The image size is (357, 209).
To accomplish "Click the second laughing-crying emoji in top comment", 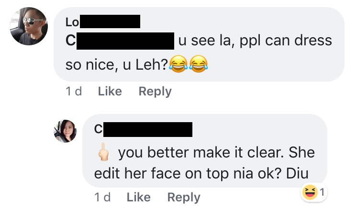I will pyautogui.click(x=199, y=63).
